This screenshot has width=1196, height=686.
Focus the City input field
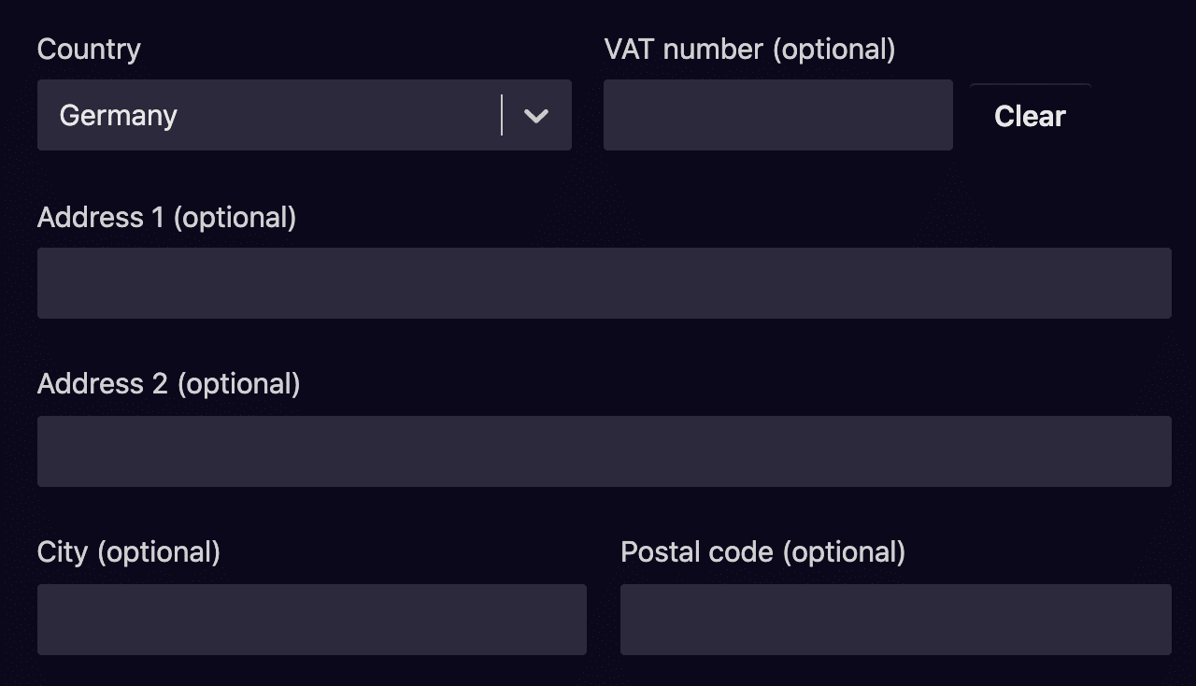click(x=311, y=620)
